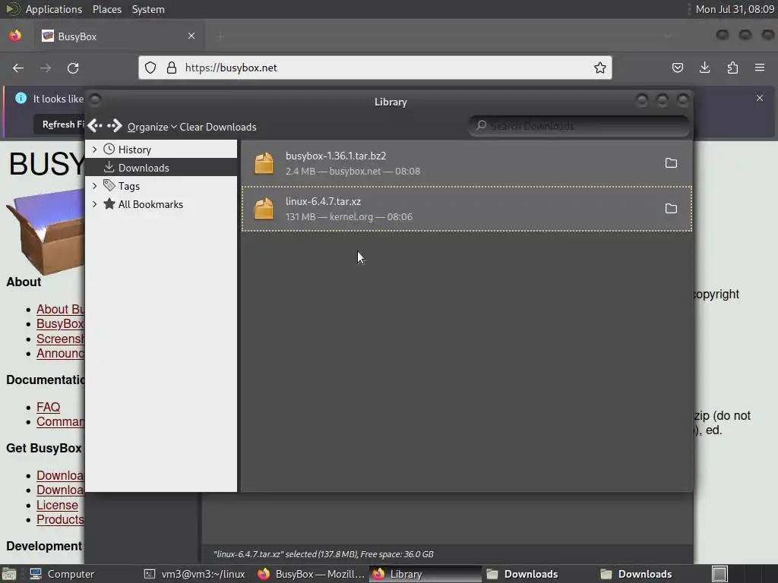Screen dimensions: 778x583
Task: Click the busybox-1.36.1.tar.bz2 archive icon
Action: click(x=264, y=163)
